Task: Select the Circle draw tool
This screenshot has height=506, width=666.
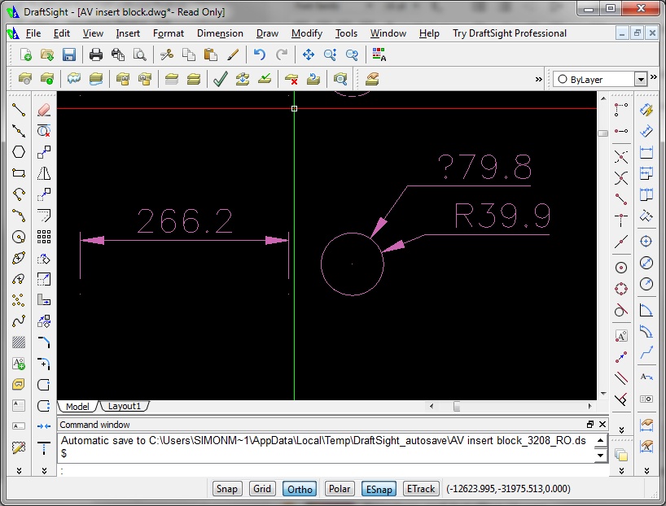Action: click(19, 237)
